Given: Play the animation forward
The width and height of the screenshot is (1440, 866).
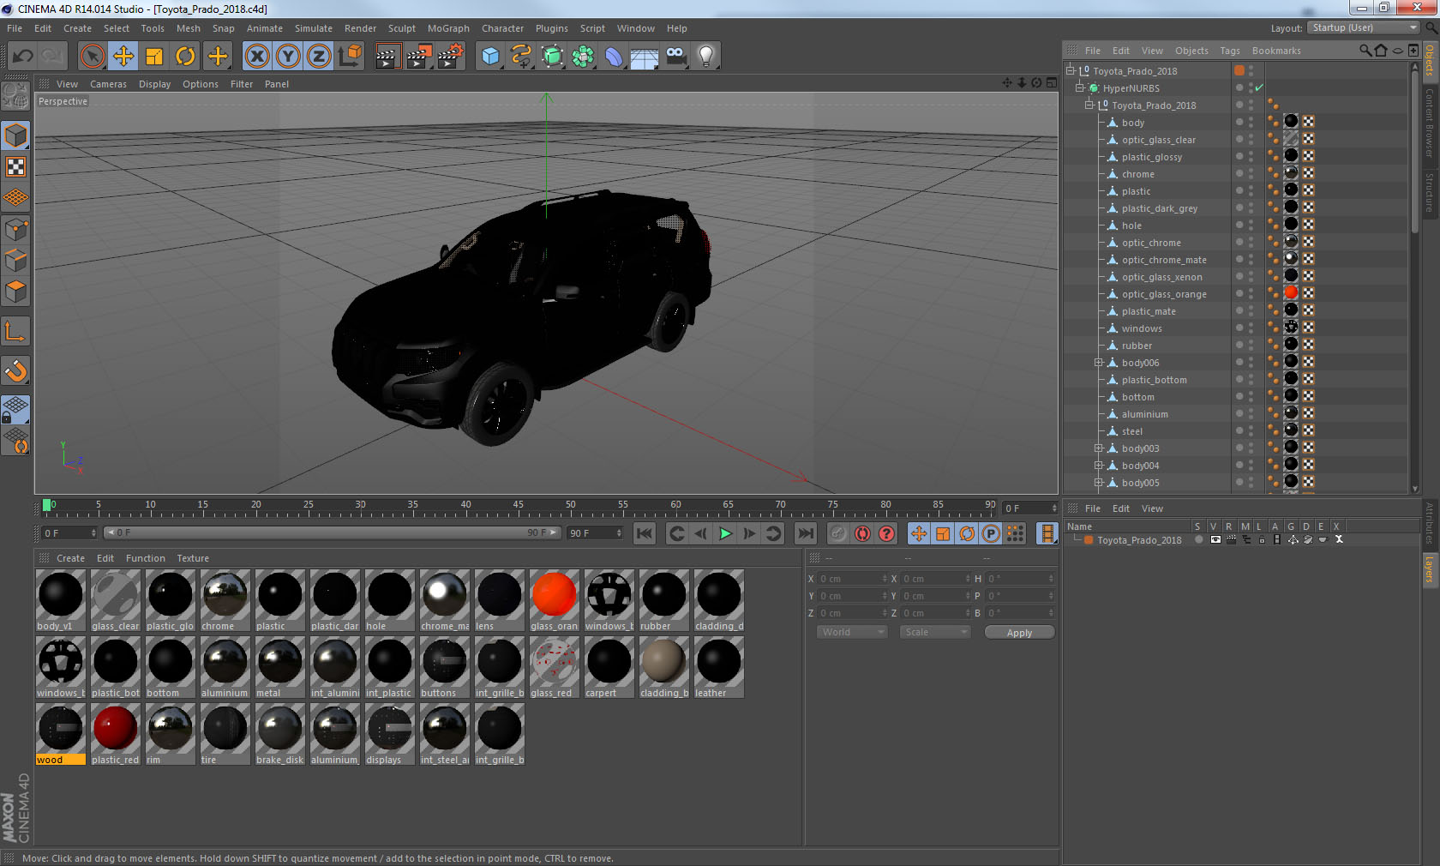Looking at the screenshot, I should pos(725,533).
